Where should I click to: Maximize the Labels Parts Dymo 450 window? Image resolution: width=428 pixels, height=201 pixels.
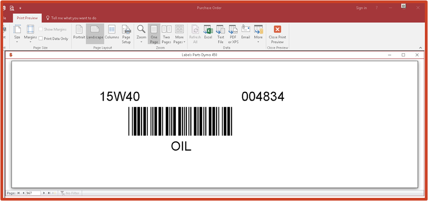click(x=403, y=55)
